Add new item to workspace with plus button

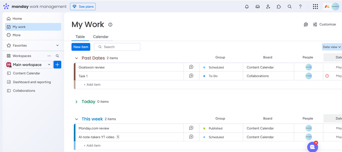[57, 64]
